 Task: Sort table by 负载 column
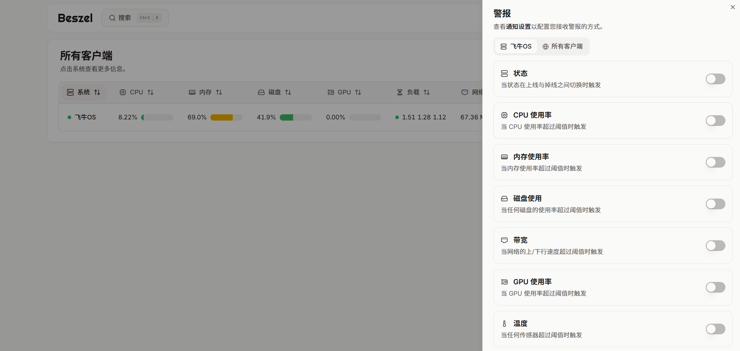click(413, 92)
